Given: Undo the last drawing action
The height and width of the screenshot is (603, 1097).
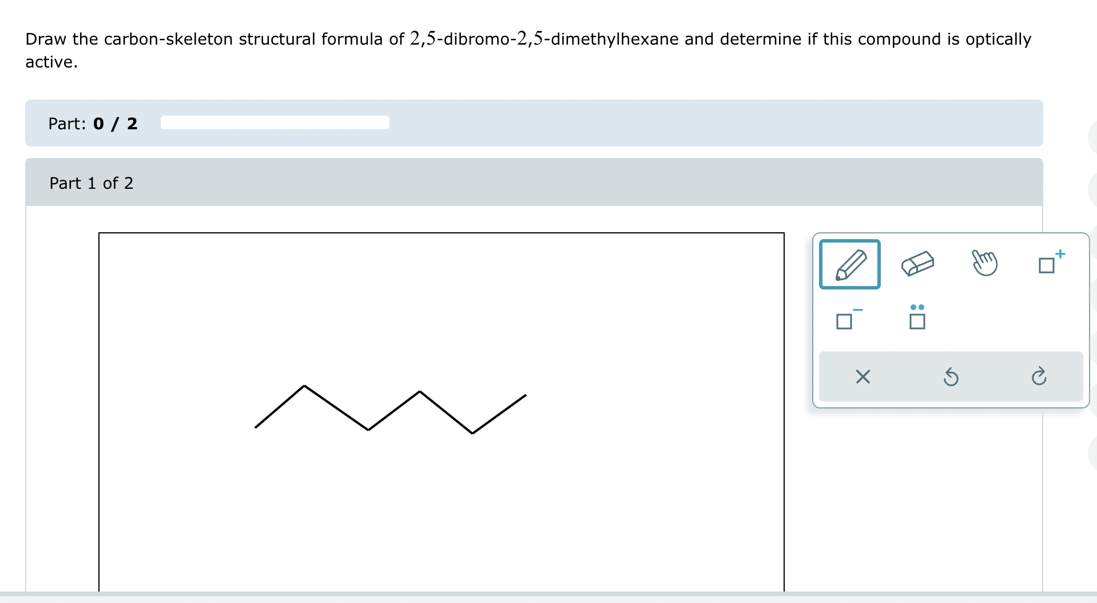Looking at the screenshot, I should 951,376.
